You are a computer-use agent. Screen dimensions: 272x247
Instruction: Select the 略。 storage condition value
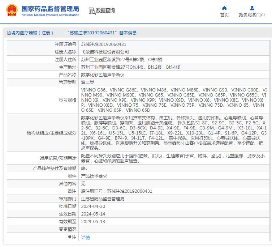coord(84,169)
